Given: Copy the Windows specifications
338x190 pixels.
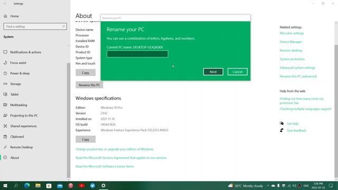Looking at the screenshot, I should point(86,139).
